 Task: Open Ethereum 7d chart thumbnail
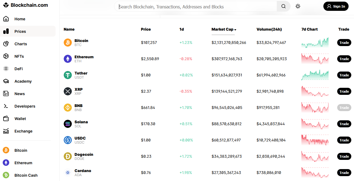click(315, 59)
